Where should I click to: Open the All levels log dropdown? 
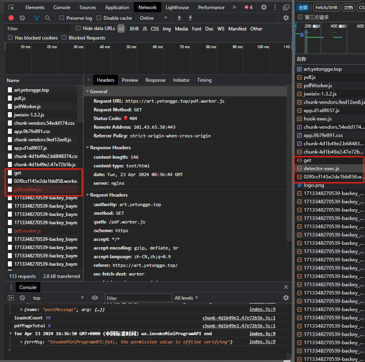pos(186,298)
